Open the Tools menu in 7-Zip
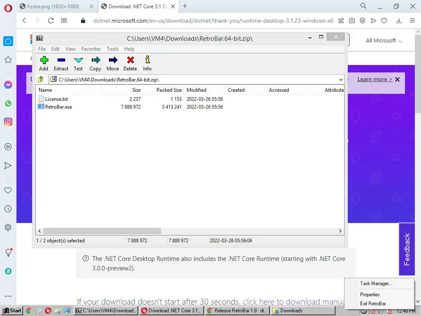The width and height of the screenshot is (421, 316). tap(112, 49)
